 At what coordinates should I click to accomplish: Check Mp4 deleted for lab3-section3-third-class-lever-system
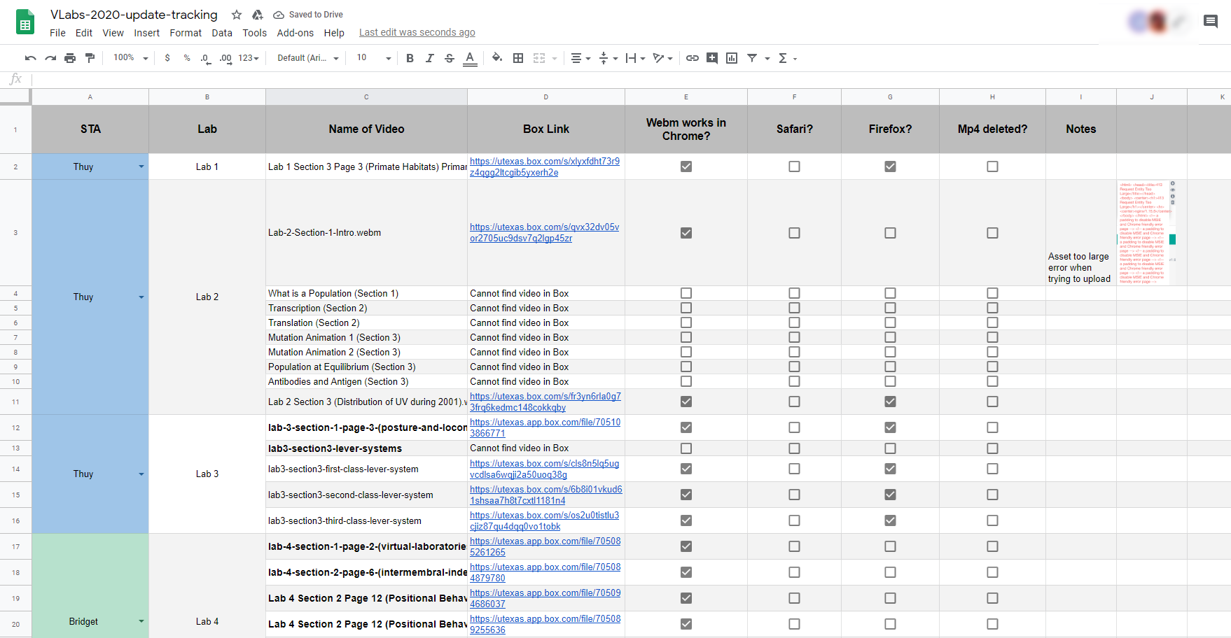pos(992,520)
